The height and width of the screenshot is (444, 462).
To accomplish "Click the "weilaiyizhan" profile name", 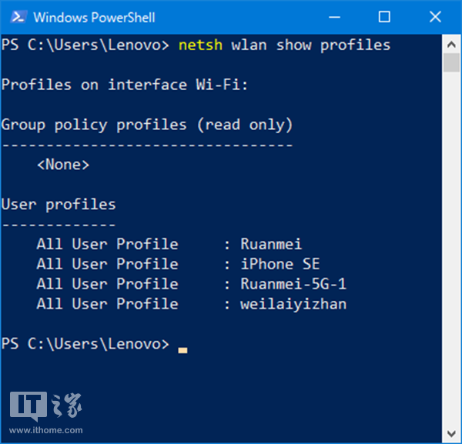I will [x=293, y=304].
